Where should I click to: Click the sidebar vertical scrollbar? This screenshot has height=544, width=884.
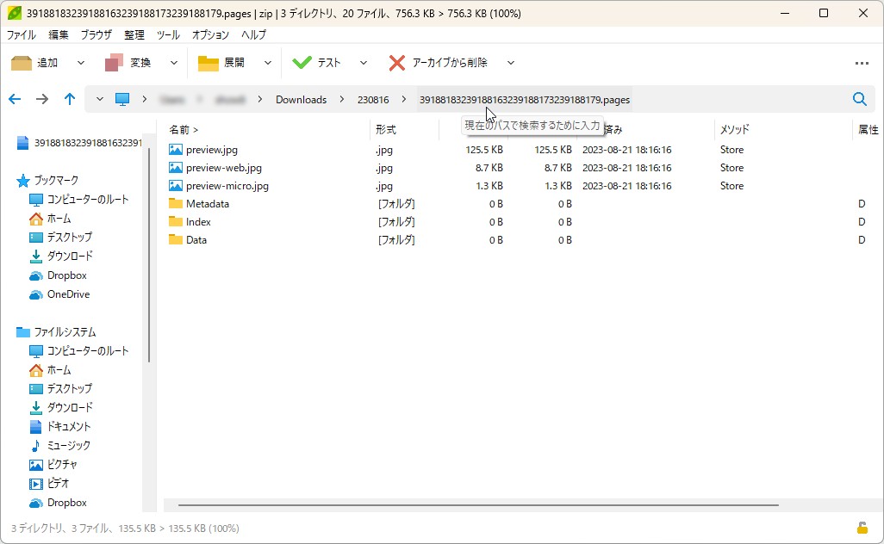tap(149, 255)
